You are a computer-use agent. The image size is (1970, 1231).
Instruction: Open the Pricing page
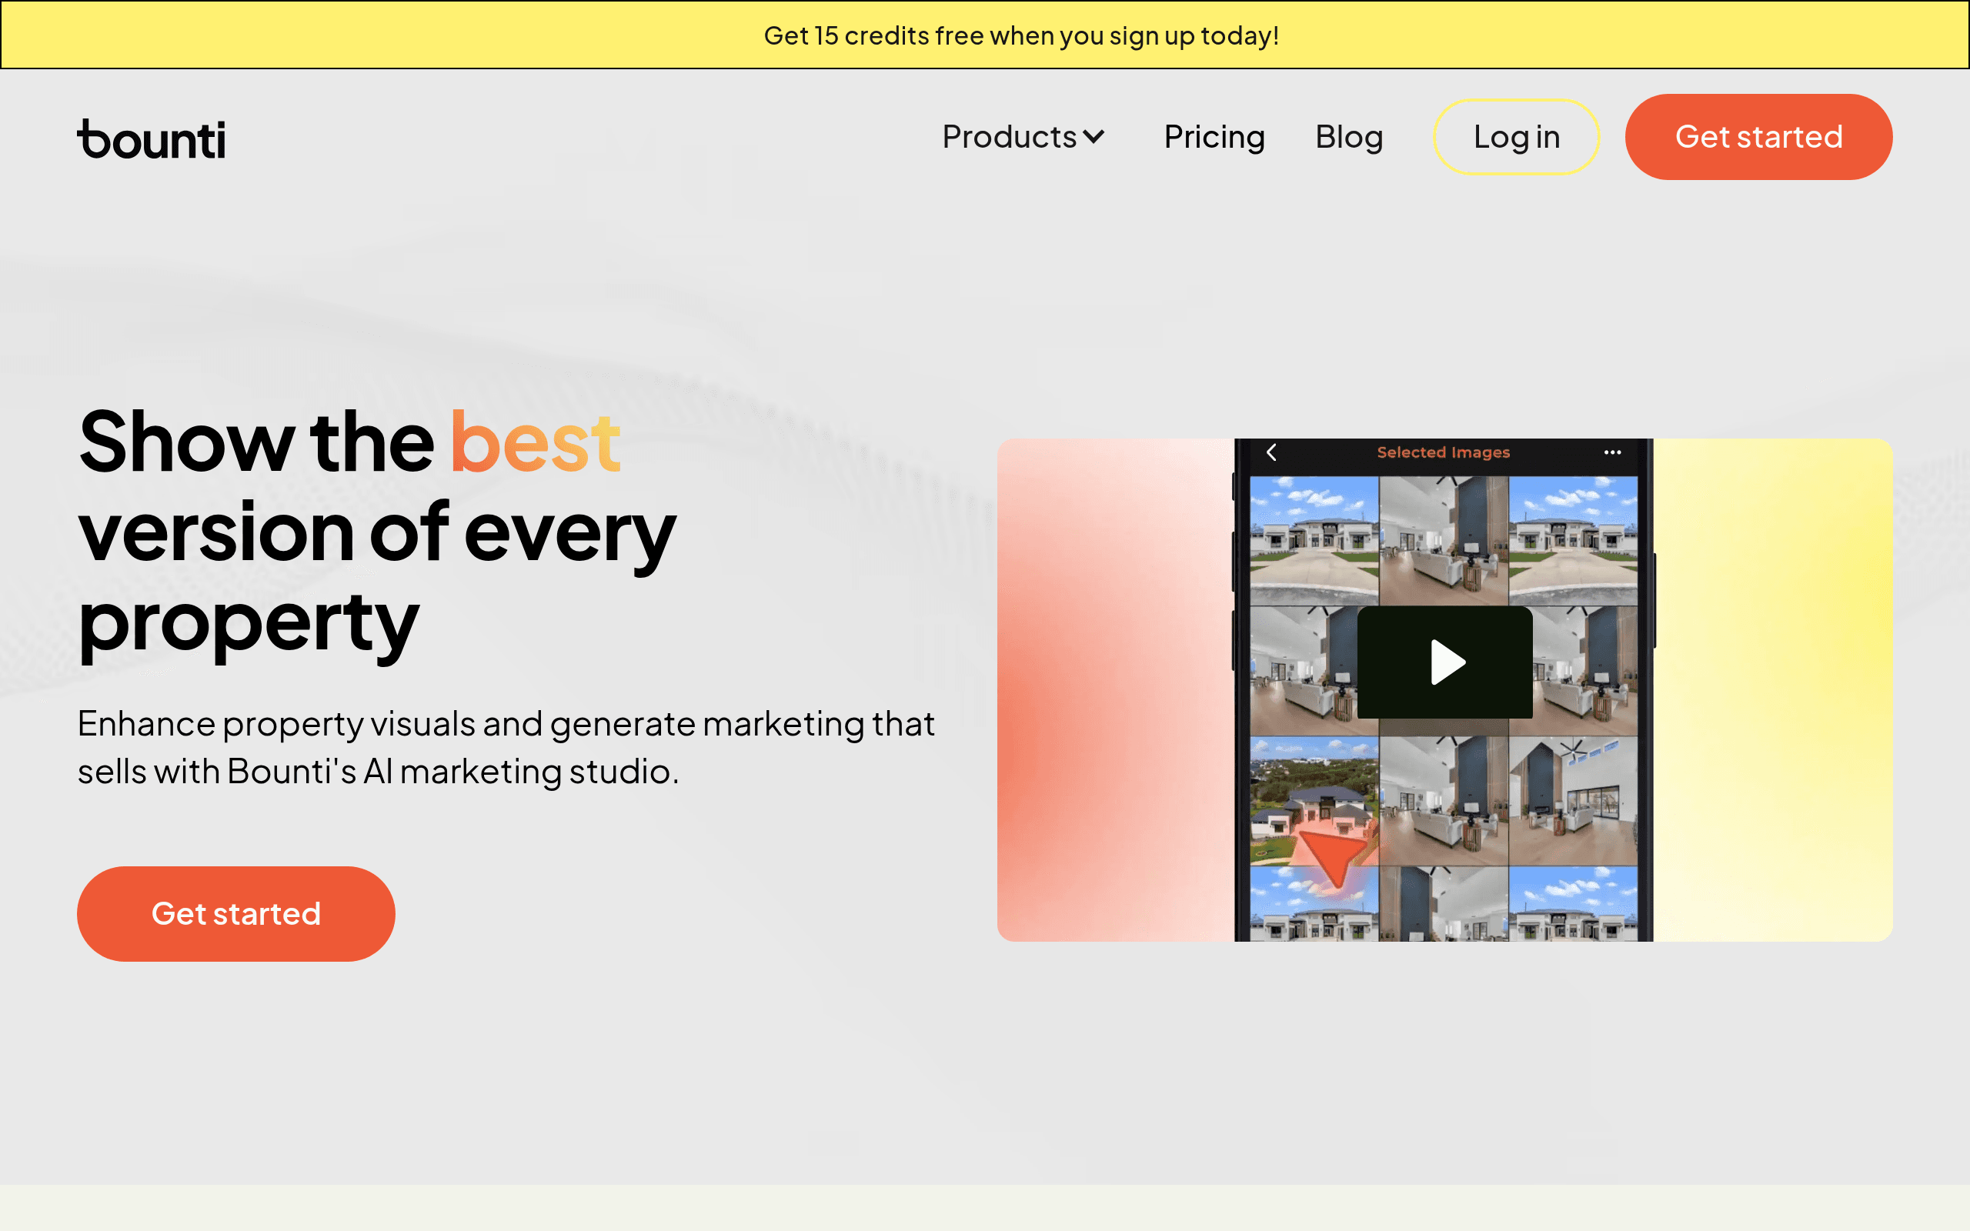coord(1214,137)
